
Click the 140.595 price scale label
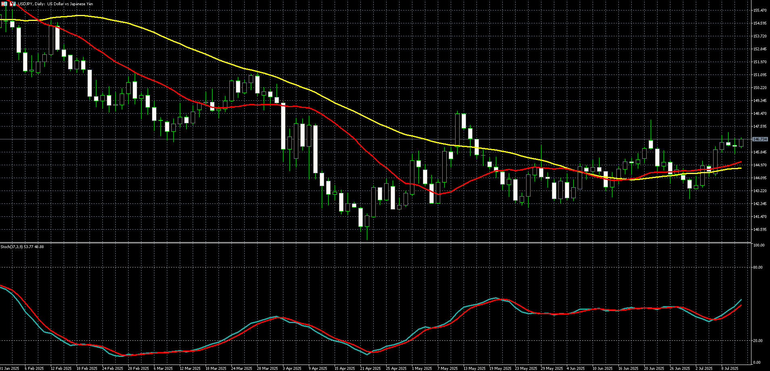click(760, 230)
